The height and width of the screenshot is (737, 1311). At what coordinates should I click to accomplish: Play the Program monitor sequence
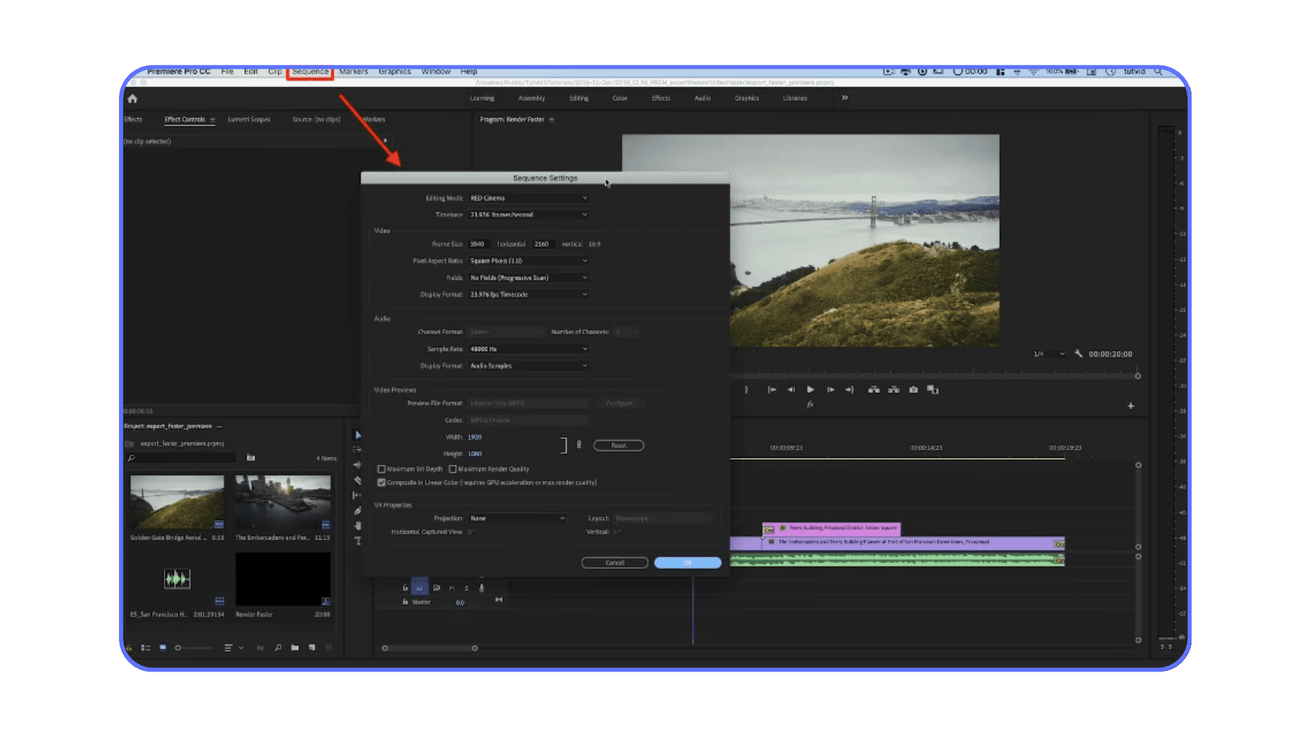pyautogui.click(x=810, y=390)
